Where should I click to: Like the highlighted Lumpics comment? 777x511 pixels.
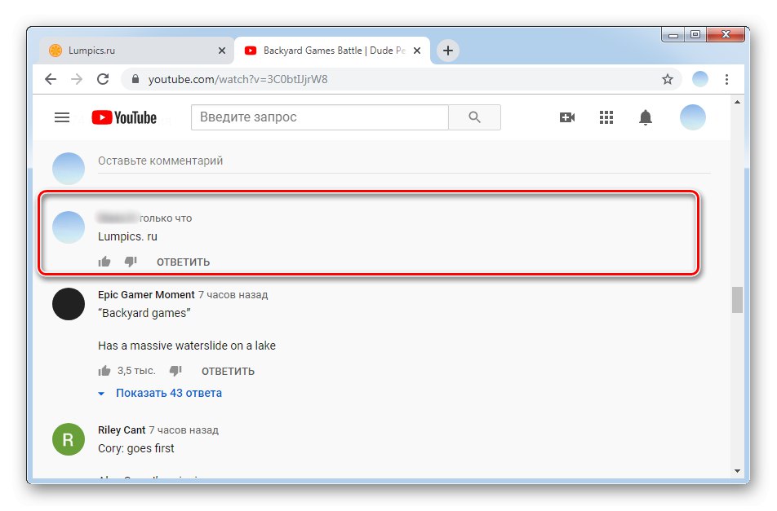pos(104,262)
